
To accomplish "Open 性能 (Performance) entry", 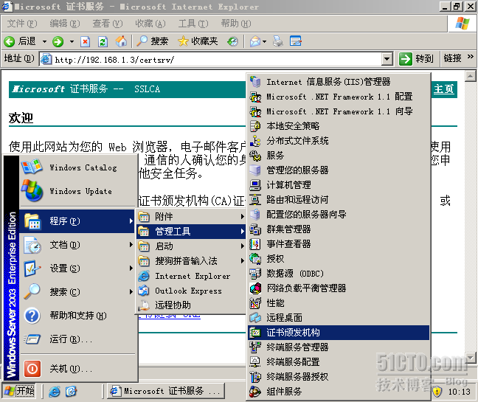I will 339,303.
